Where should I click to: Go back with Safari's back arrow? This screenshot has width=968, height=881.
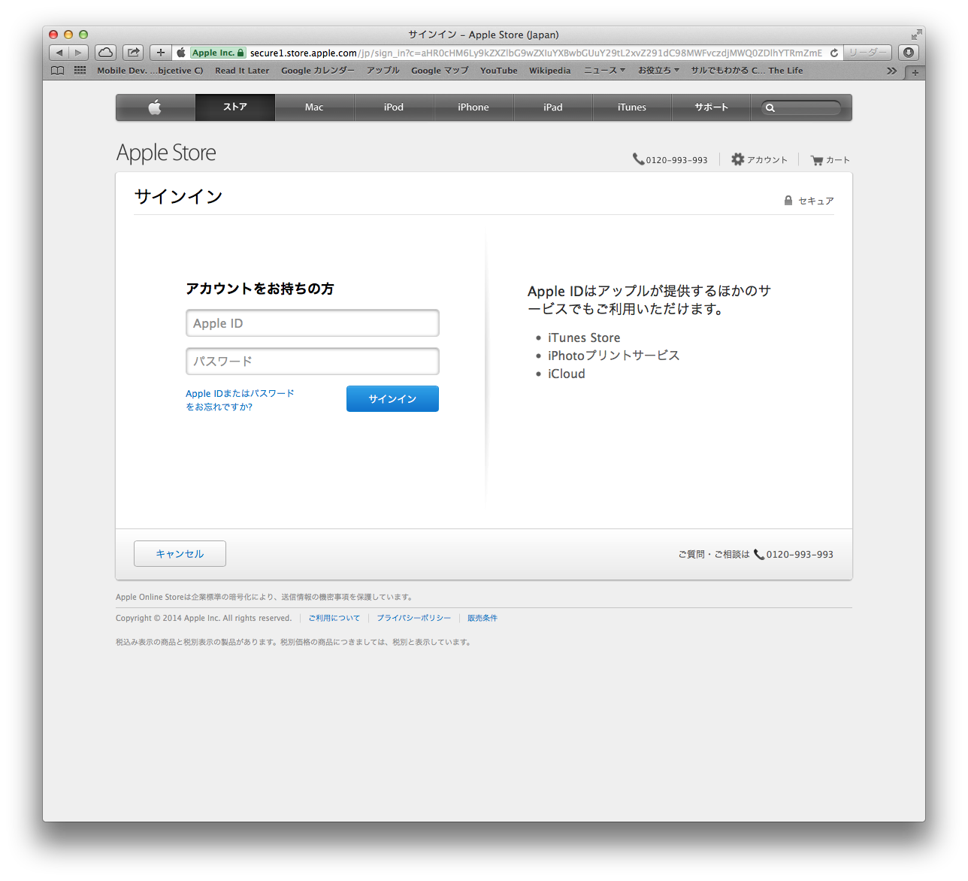pyautogui.click(x=59, y=53)
